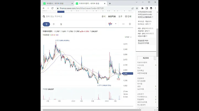
Task: Close the 미래아이엔지 tab
Action: 104,4
